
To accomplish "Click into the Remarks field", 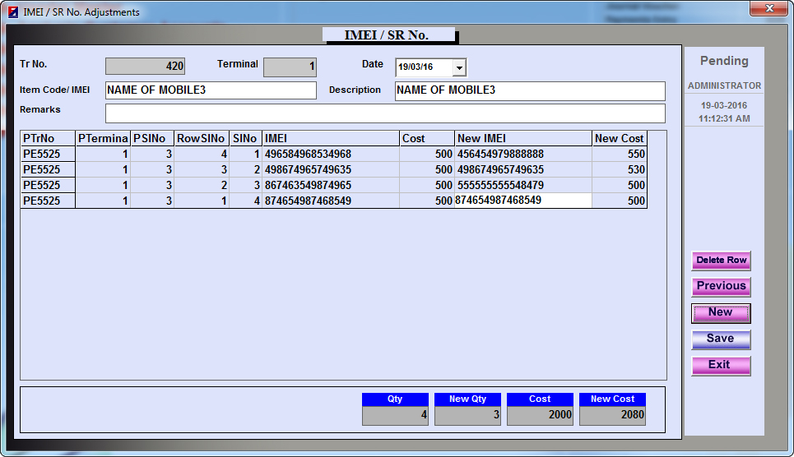I will [385, 113].
